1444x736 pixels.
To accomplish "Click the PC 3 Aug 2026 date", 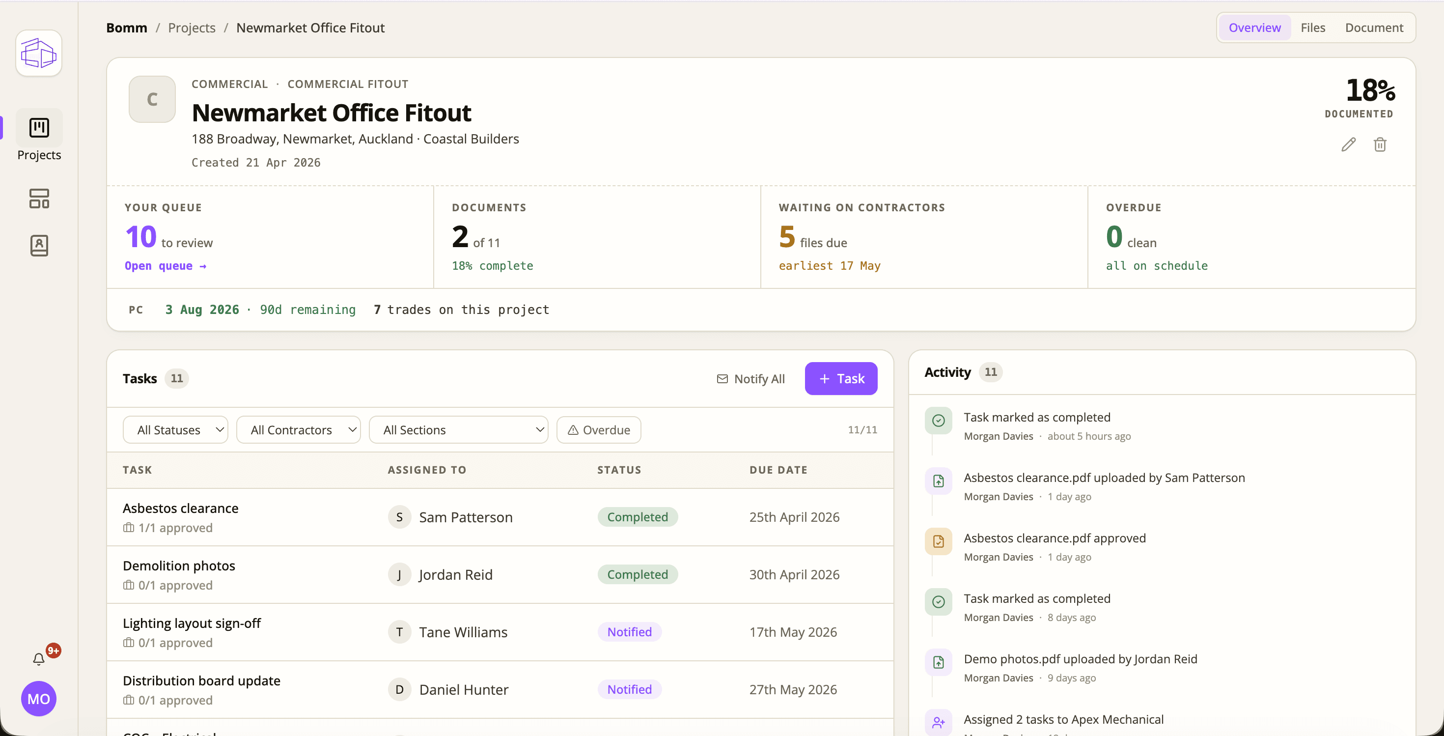I will click(x=202, y=310).
